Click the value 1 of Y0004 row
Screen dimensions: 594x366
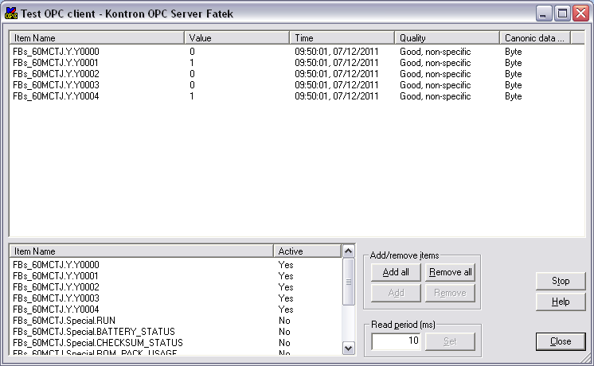tap(192, 96)
